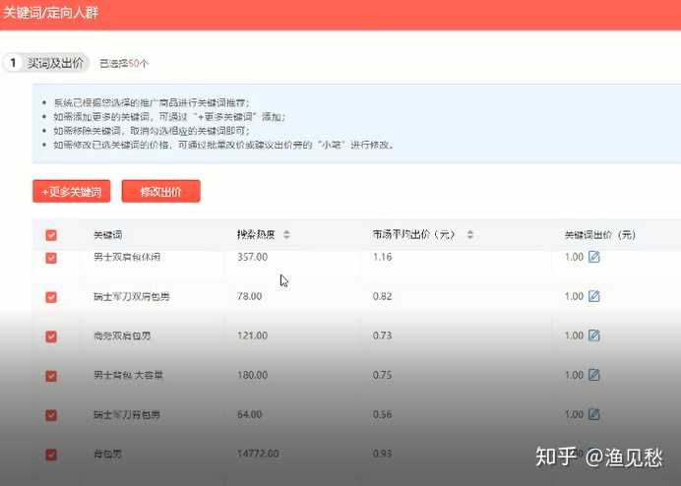Uncheck the 背包男 keyword checkbox

pyautogui.click(x=51, y=454)
